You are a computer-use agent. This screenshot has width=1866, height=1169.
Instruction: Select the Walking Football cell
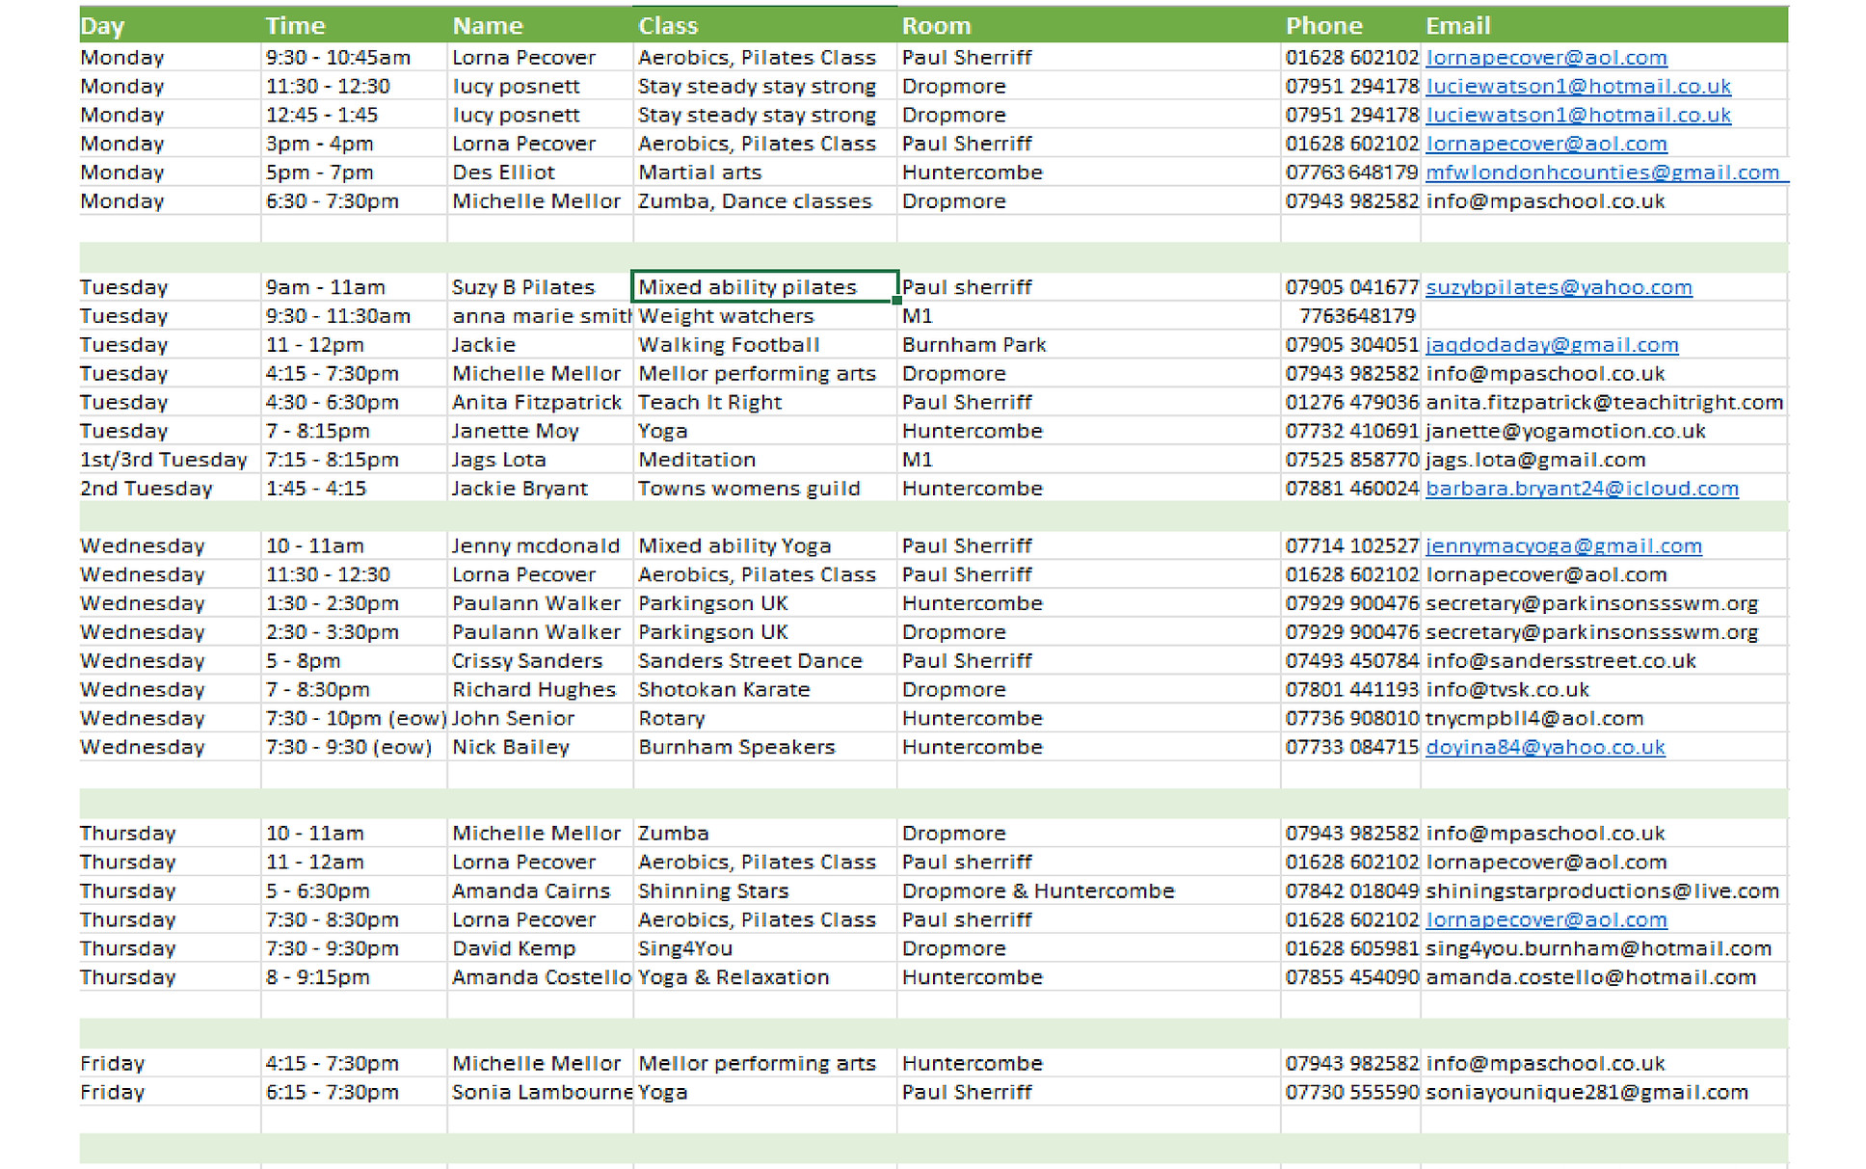pos(765,345)
